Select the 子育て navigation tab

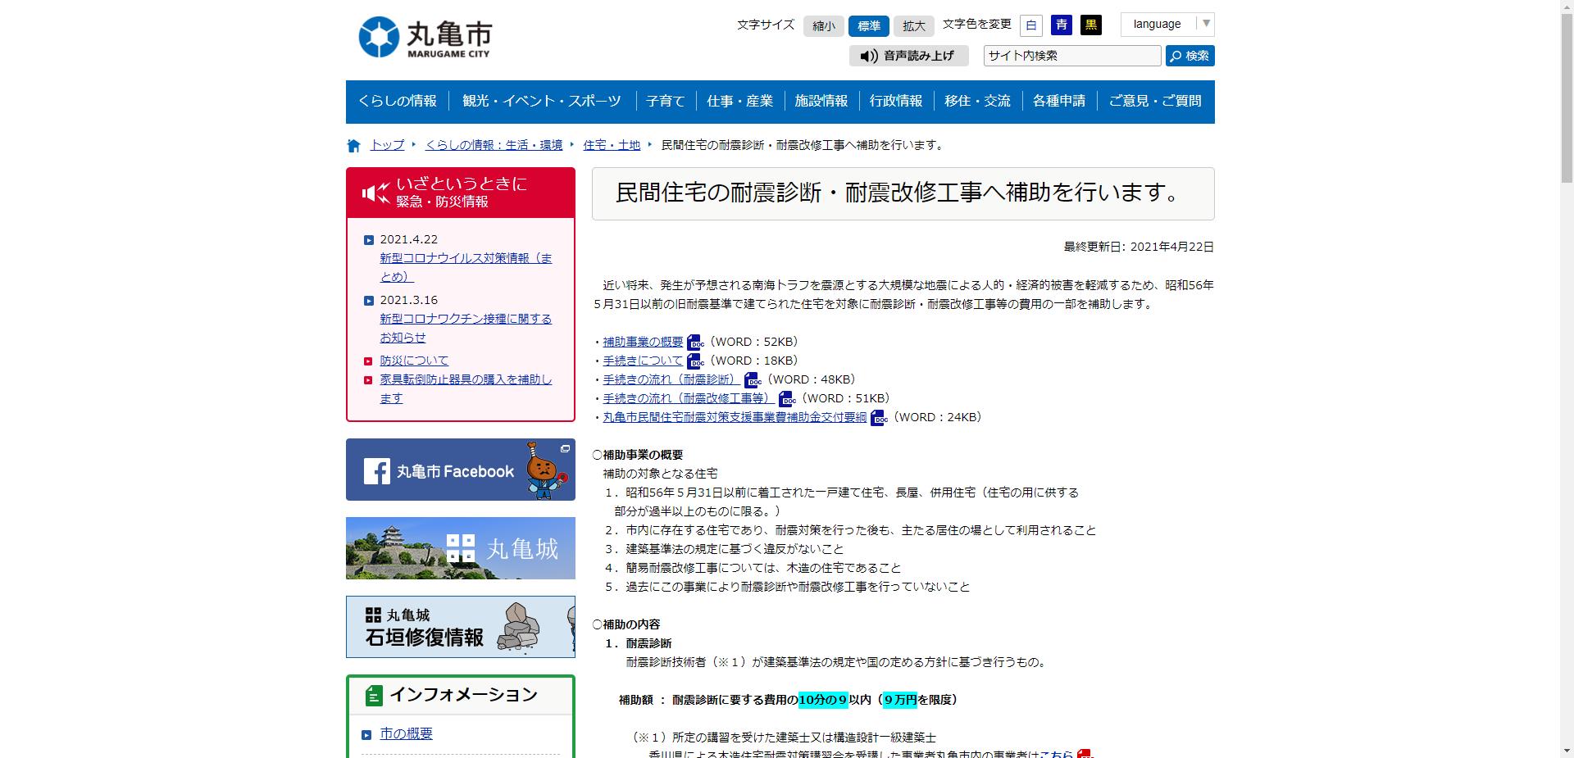(665, 101)
